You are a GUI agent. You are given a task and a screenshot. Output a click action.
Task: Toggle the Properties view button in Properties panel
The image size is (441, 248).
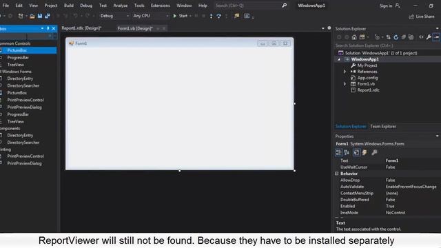[x=356, y=152]
